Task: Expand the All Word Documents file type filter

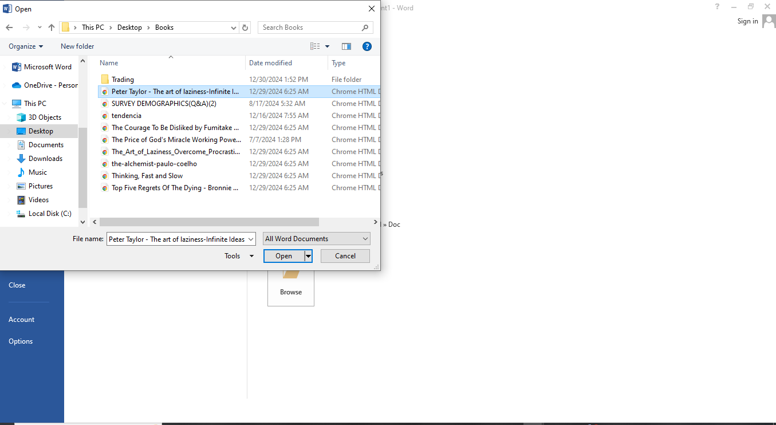Action: (x=317, y=239)
